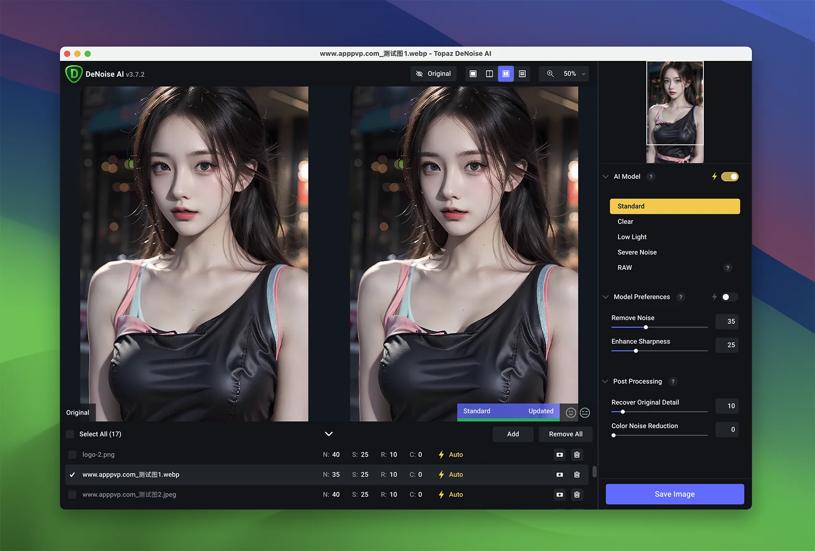
Task: Toggle the Original eye view button
Action: tap(433, 74)
